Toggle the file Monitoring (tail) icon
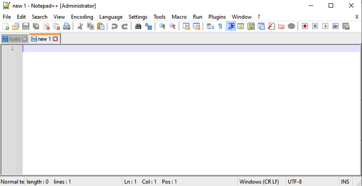 291,26
